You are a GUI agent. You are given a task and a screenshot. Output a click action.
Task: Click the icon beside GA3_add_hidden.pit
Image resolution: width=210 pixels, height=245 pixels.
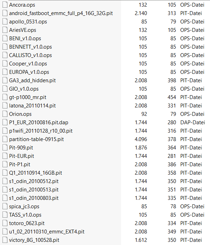point(5,80)
